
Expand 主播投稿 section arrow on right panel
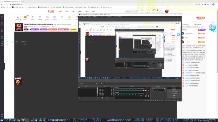(x=188, y=24)
